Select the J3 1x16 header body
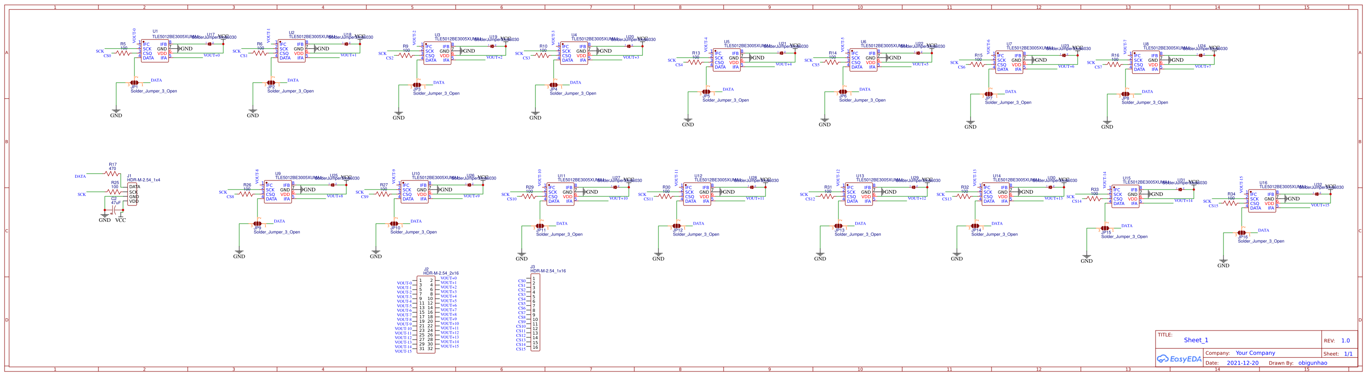This screenshot has width=1367, height=376. click(535, 312)
